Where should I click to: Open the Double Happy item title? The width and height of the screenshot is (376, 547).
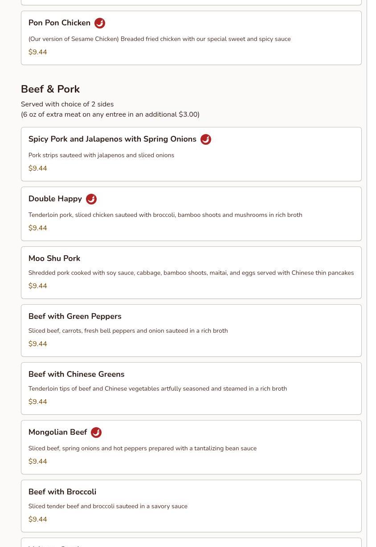pos(55,199)
